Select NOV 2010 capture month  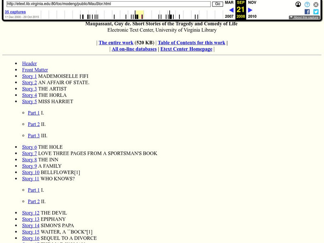252,9
